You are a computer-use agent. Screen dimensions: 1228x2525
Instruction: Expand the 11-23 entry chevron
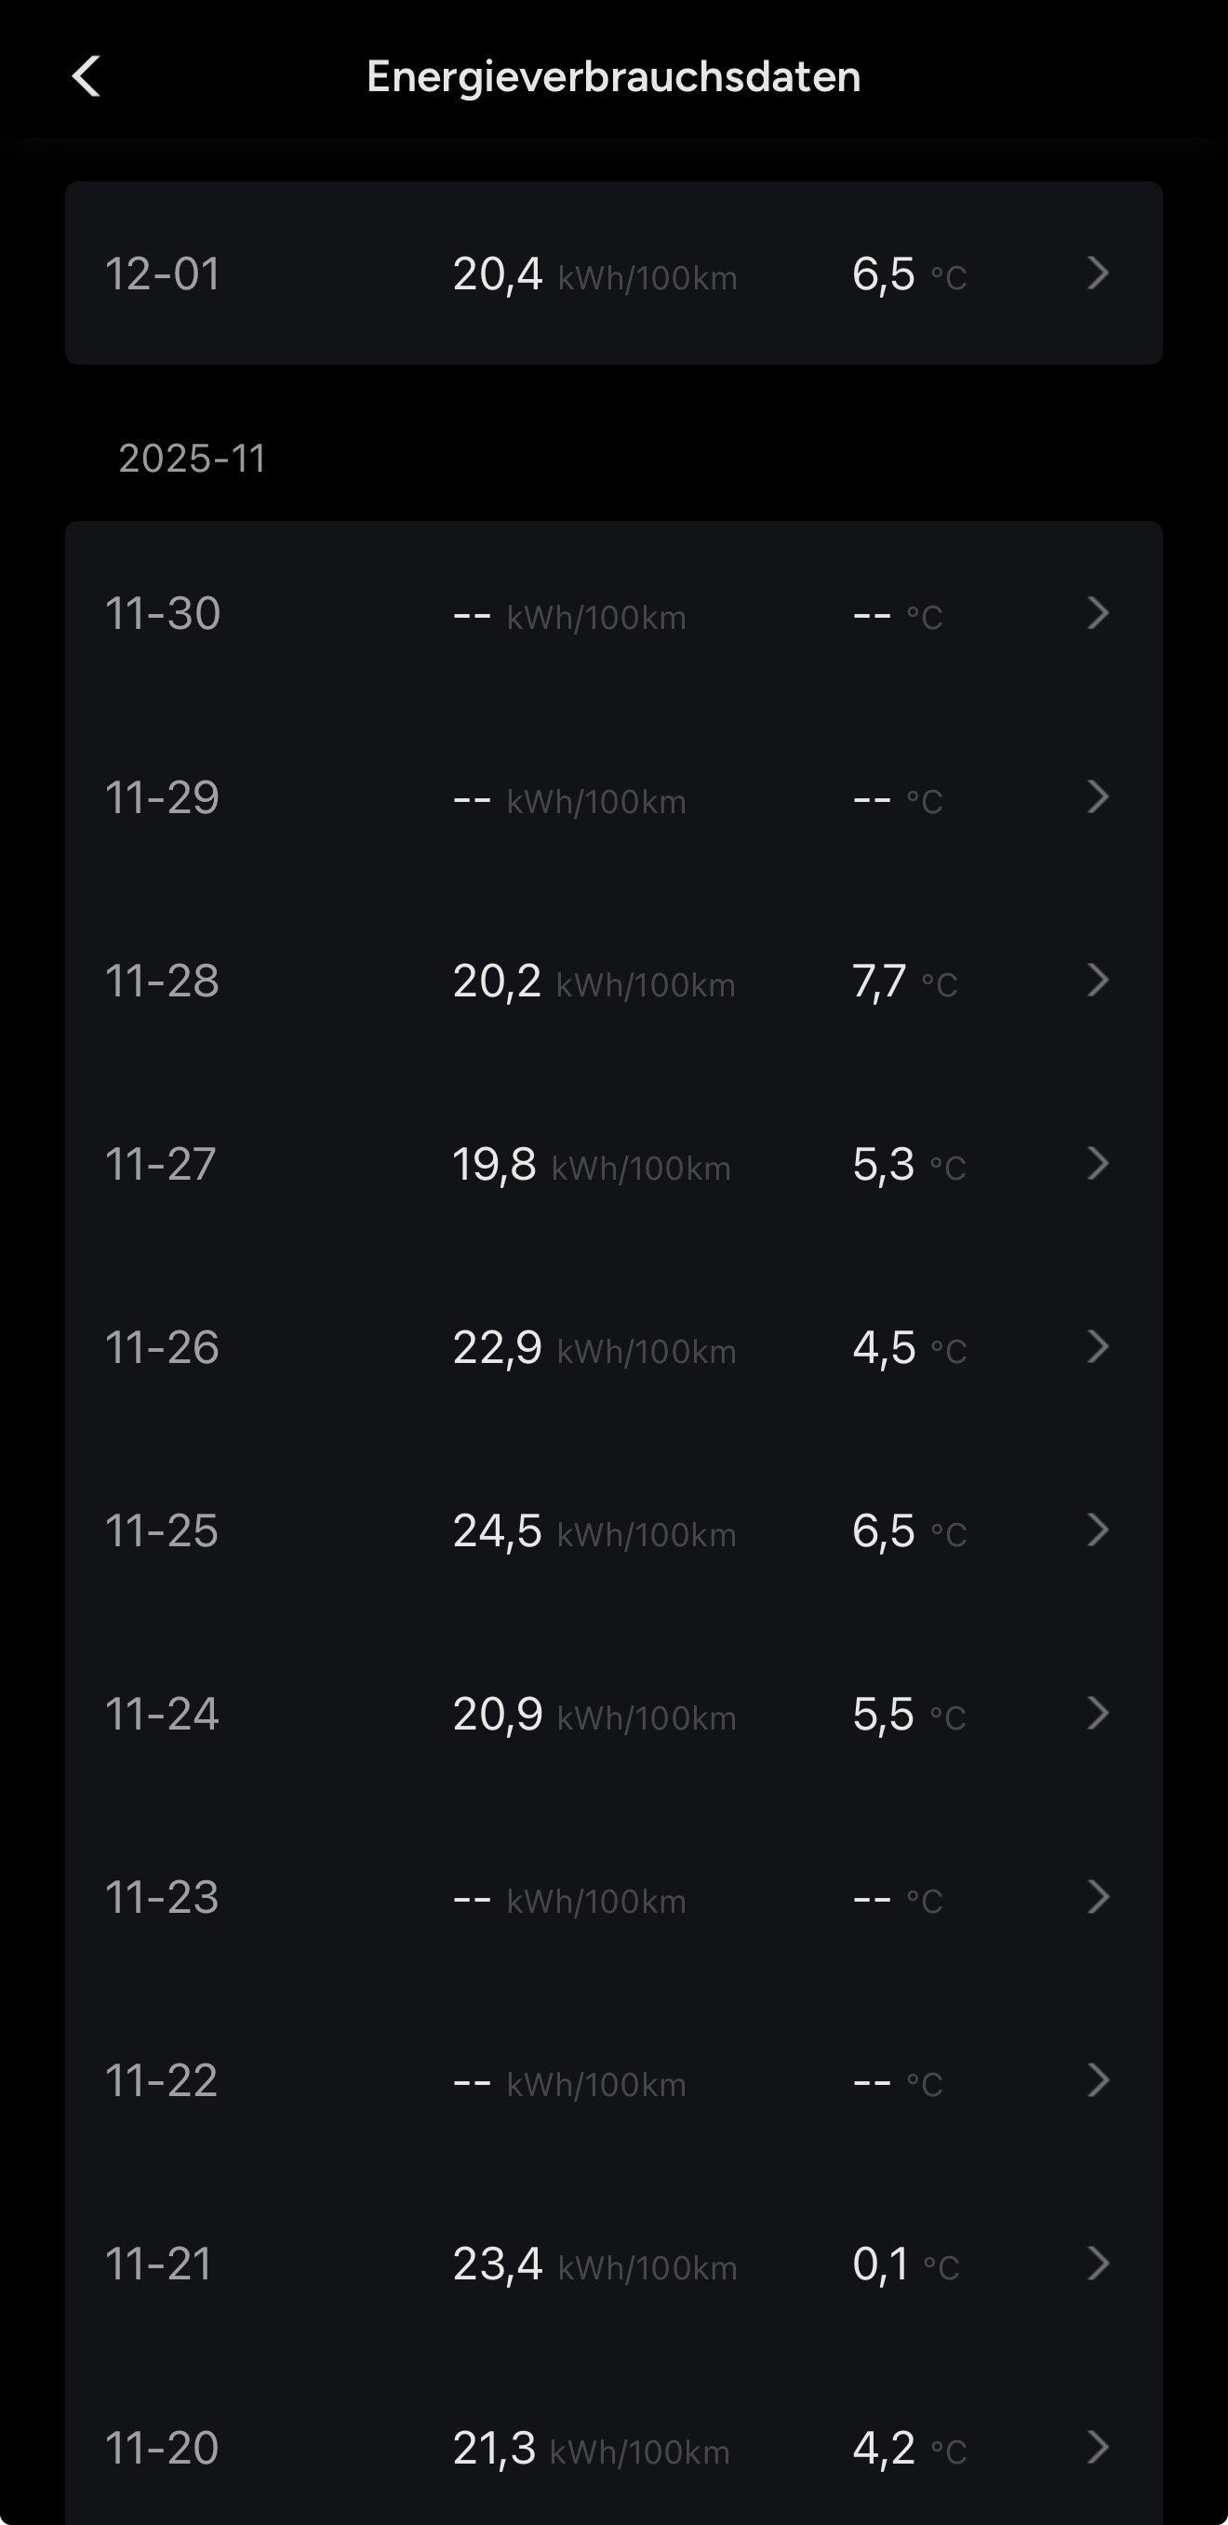click(1098, 1897)
